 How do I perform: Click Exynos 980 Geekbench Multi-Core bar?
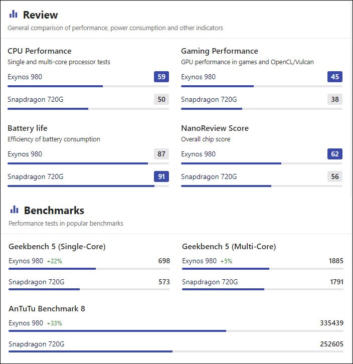tap(263, 269)
